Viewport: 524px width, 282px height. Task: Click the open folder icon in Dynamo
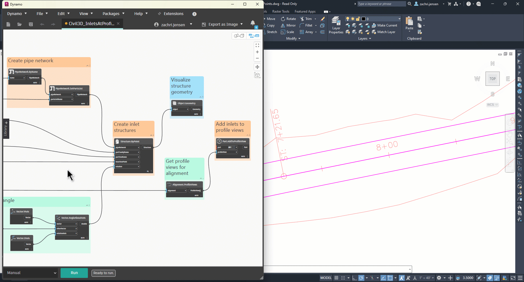pos(19,24)
